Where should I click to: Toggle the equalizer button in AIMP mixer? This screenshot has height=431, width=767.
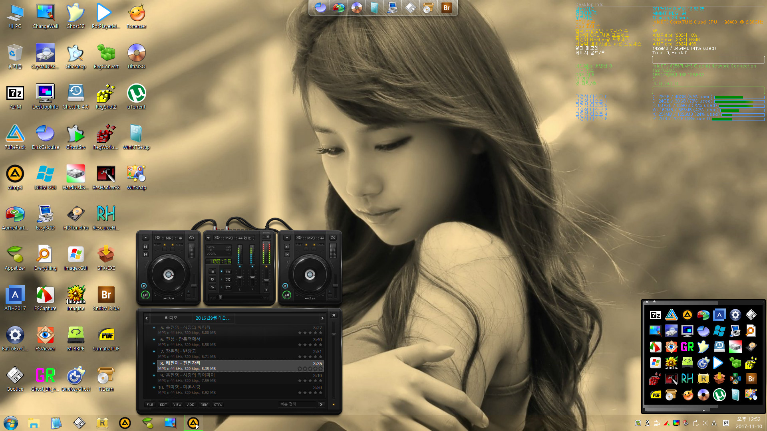pyautogui.click(x=228, y=271)
